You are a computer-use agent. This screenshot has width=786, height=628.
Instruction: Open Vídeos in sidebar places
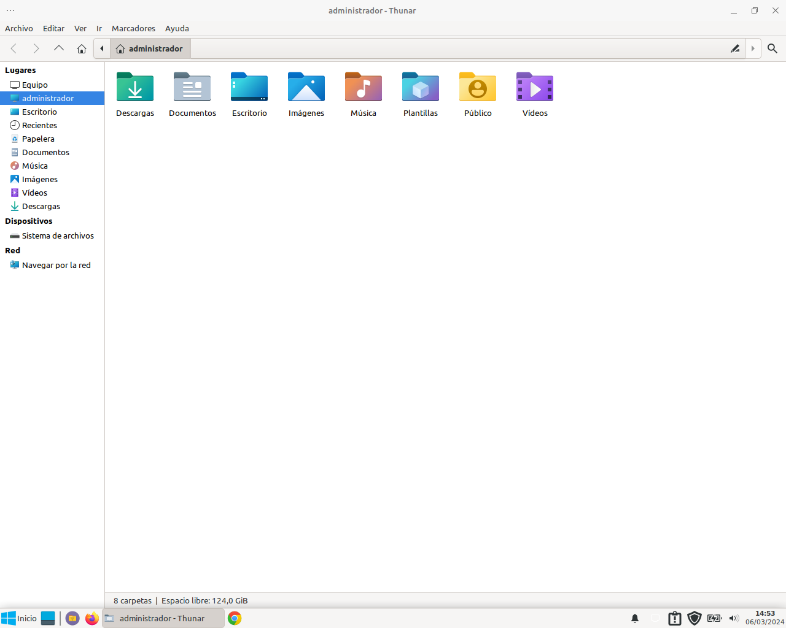pos(52,193)
